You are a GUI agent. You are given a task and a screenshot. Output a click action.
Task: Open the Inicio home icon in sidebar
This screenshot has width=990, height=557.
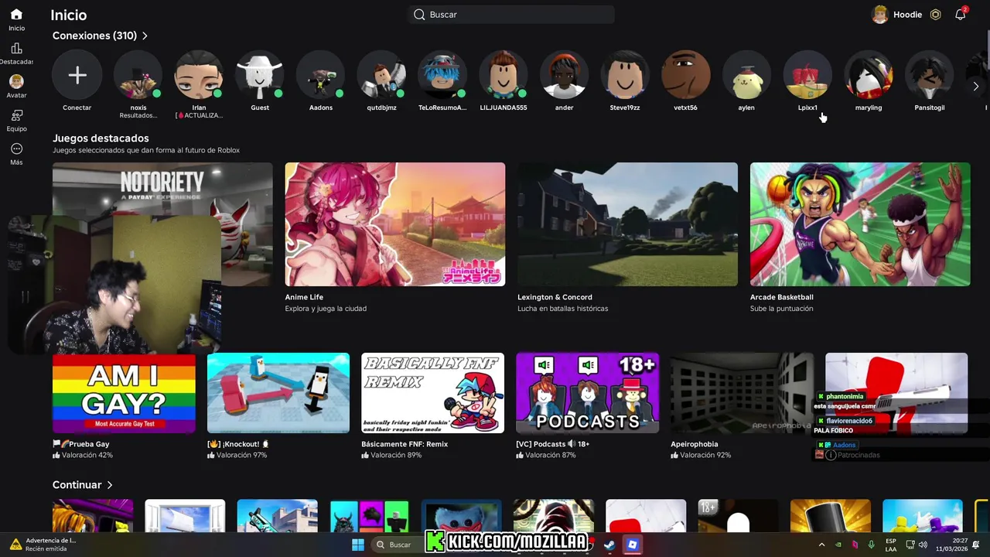tap(16, 14)
